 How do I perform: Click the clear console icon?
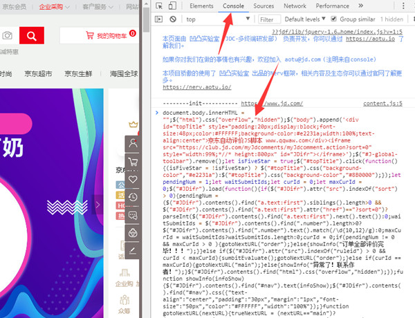tap(174, 19)
